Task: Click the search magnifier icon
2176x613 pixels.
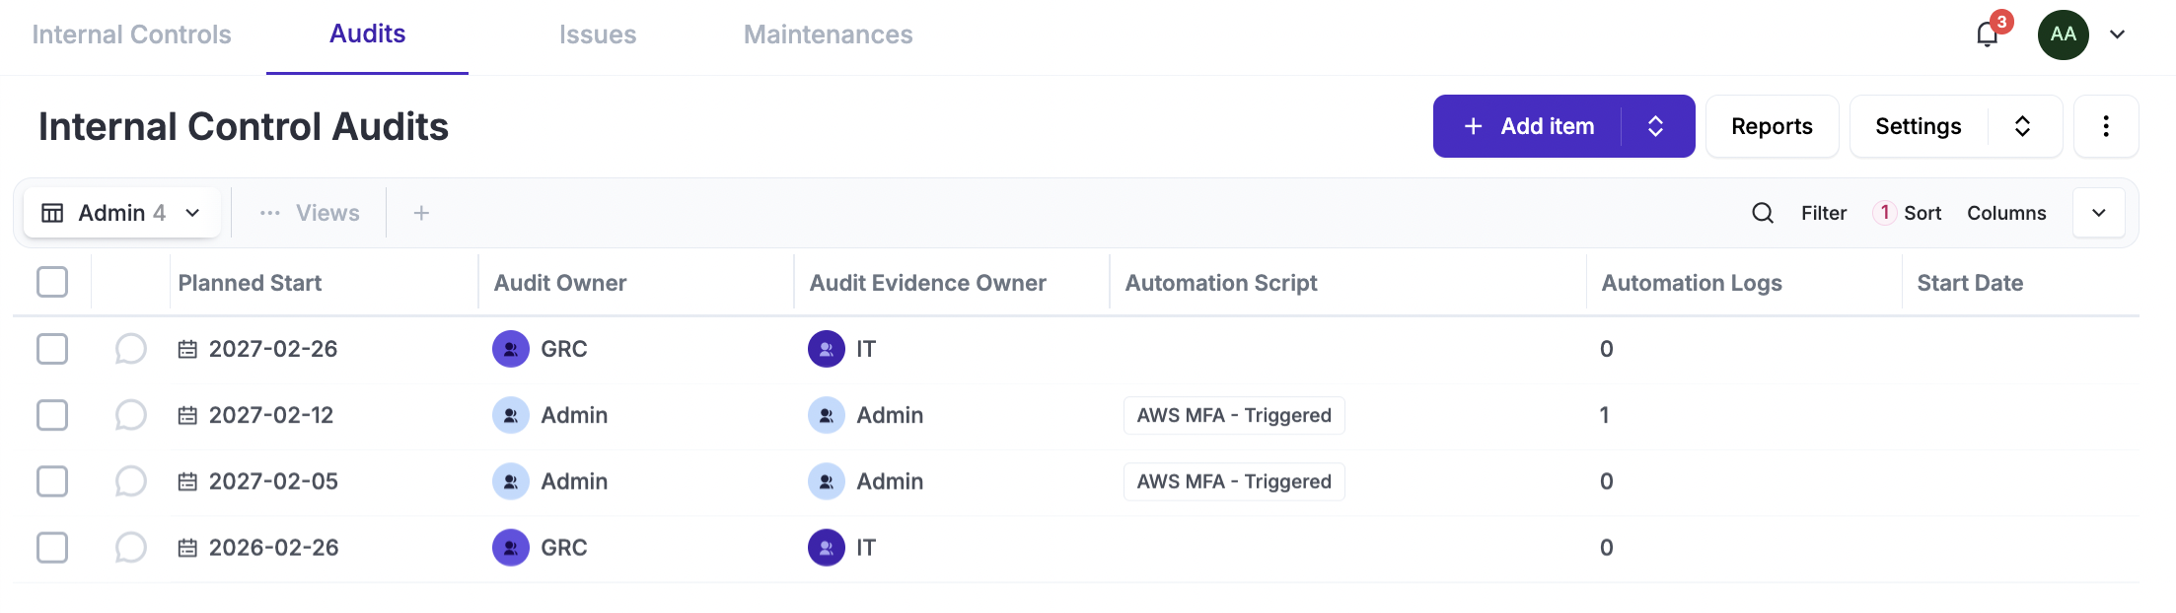Action: click(1763, 213)
